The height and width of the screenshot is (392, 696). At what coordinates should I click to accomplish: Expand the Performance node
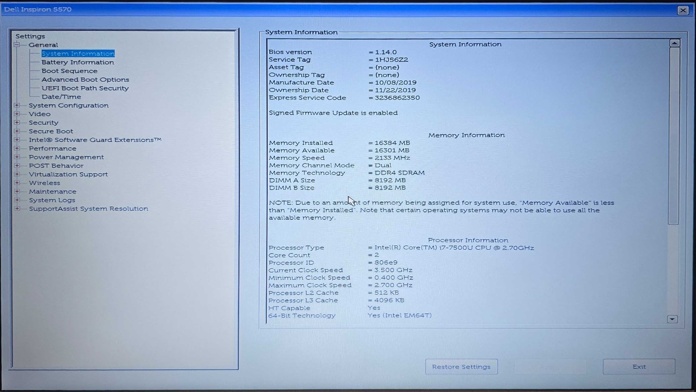[17, 148]
